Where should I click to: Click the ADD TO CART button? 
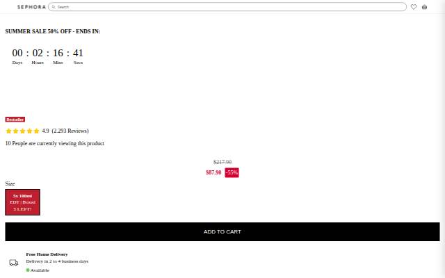[x=222, y=231]
